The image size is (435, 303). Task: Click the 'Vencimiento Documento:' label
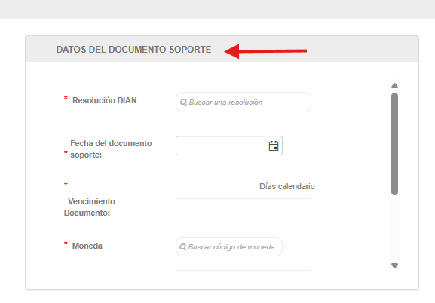click(x=90, y=207)
